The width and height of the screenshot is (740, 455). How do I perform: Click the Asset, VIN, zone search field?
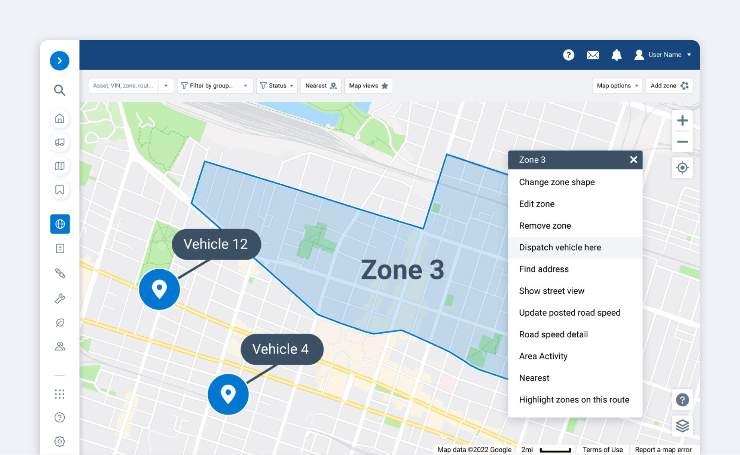click(x=123, y=86)
